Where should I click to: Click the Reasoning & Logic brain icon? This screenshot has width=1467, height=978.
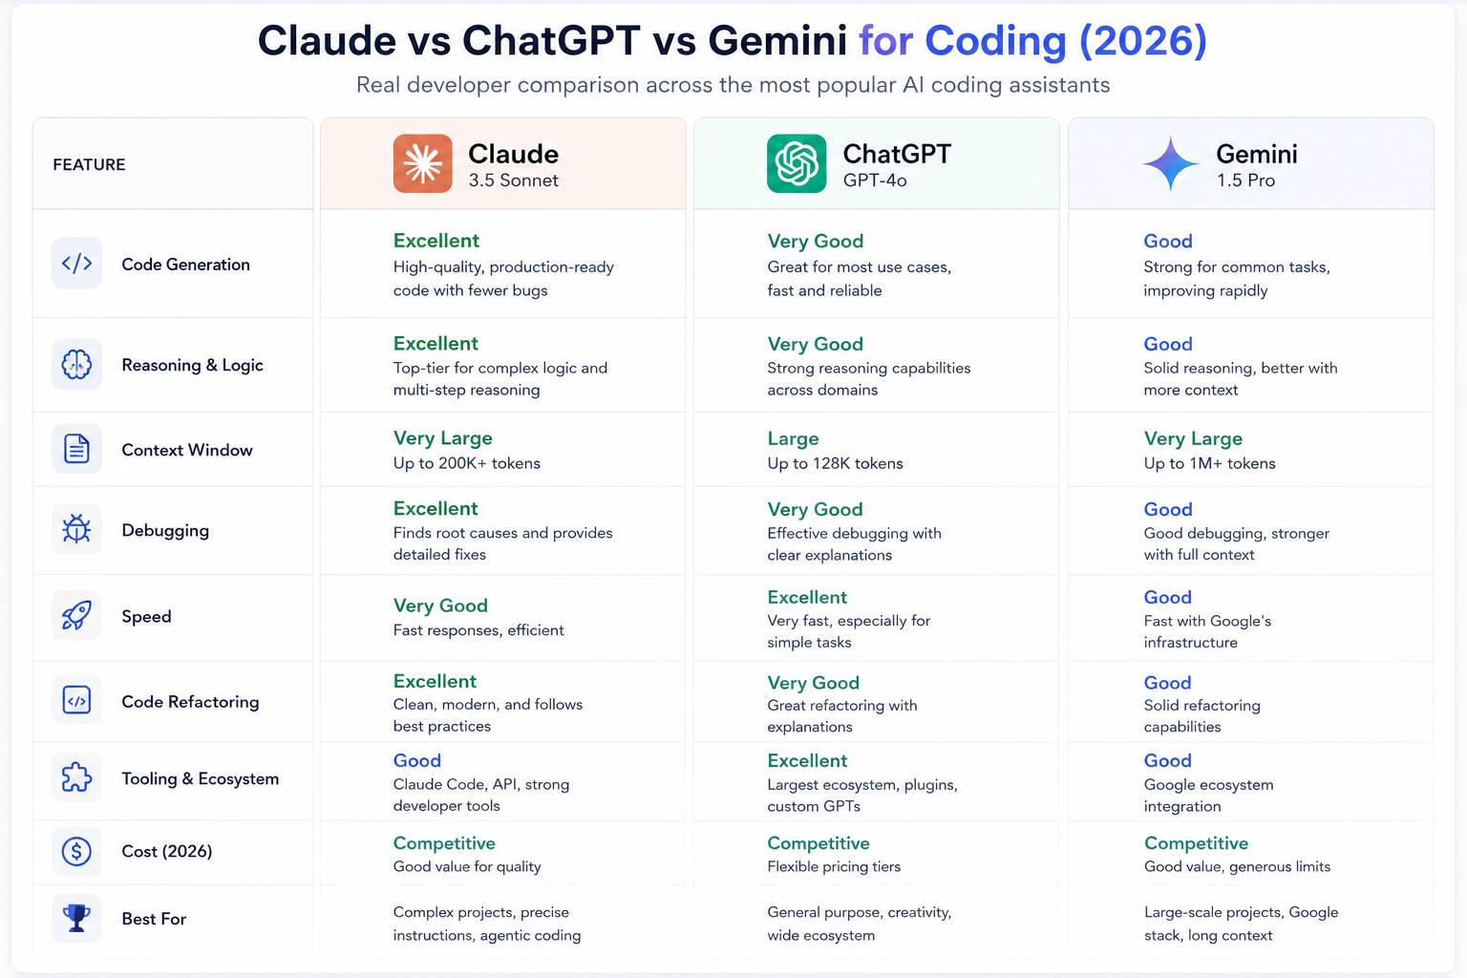(x=76, y=364)
